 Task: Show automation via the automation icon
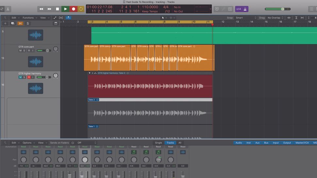pos(55,18)
